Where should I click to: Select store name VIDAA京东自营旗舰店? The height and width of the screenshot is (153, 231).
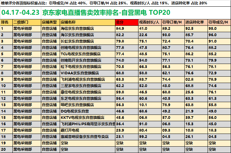[x=80, y=73]
